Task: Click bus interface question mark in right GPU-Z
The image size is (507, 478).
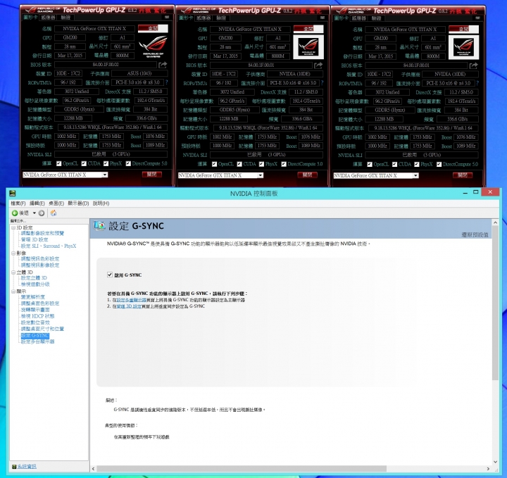Action: pos(477,83)
